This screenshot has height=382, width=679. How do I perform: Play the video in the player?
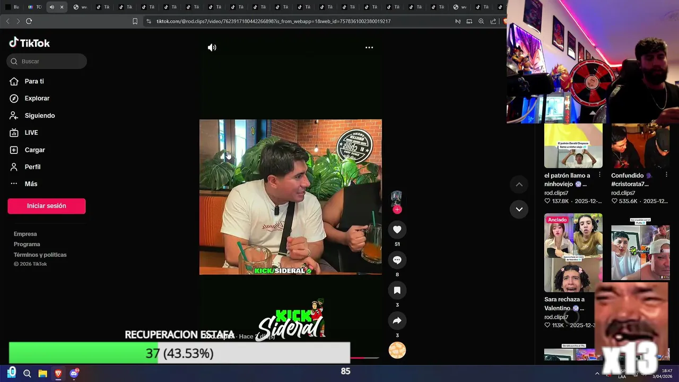(290, 197)
